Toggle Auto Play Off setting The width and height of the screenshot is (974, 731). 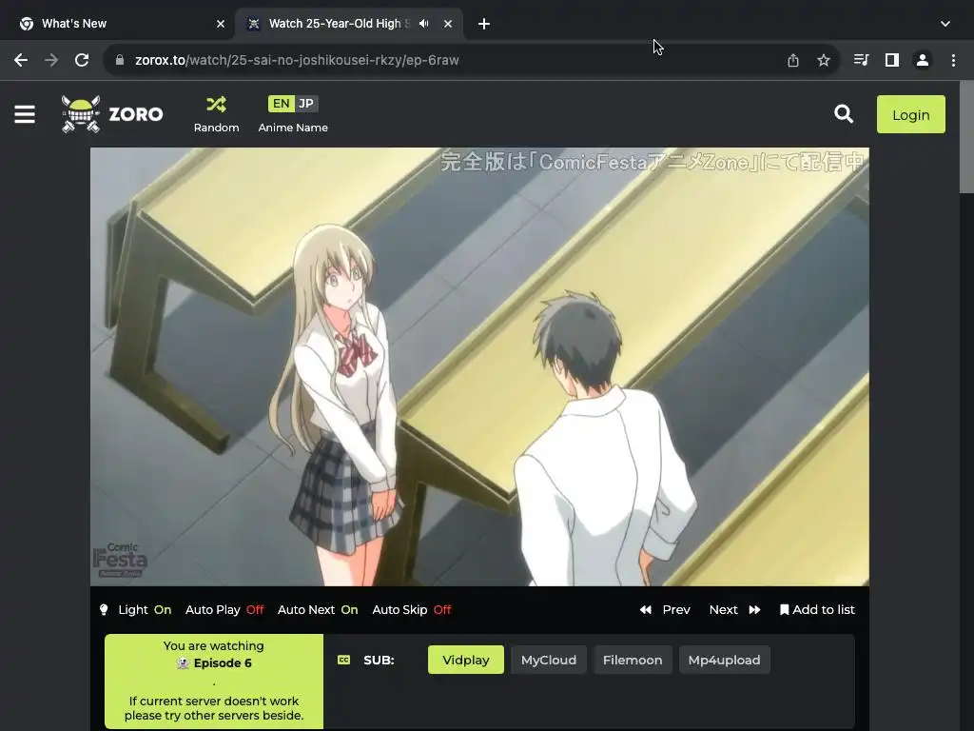click(x=224, y=610)
